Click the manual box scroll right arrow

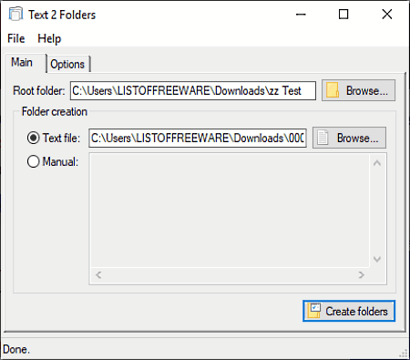point(362,275)
